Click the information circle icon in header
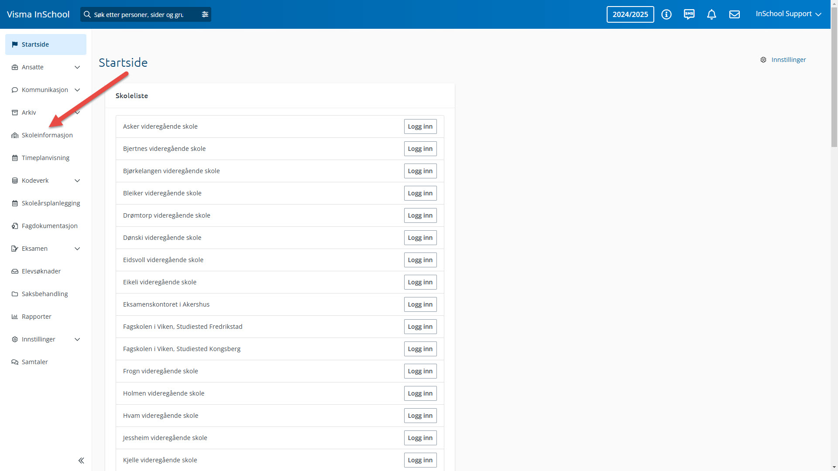Screen dimensions: 838x471 666,14
